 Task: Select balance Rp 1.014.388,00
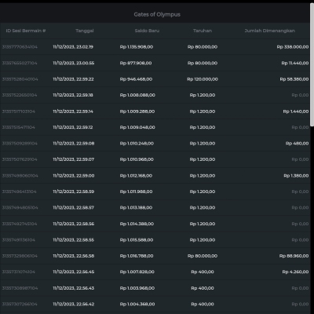tap(137, 224)
